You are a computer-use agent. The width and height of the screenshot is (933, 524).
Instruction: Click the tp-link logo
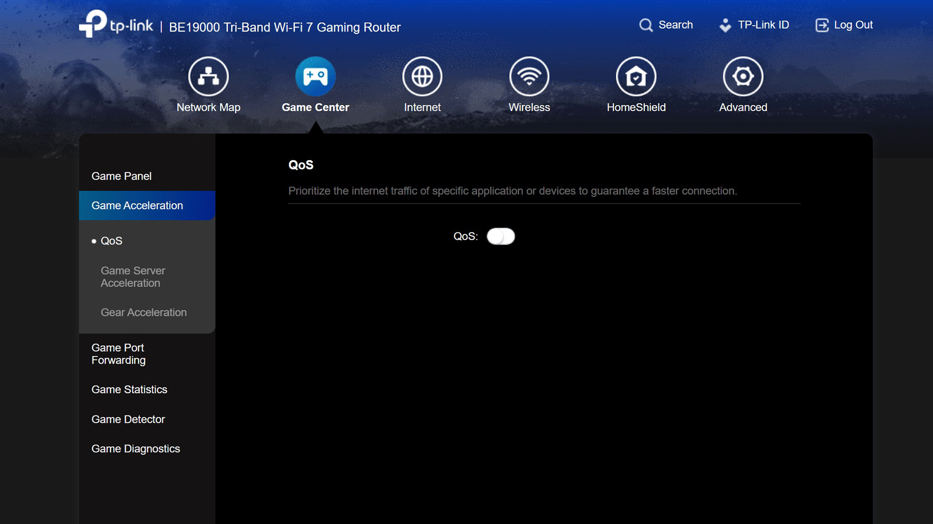[x=116, y=24]
